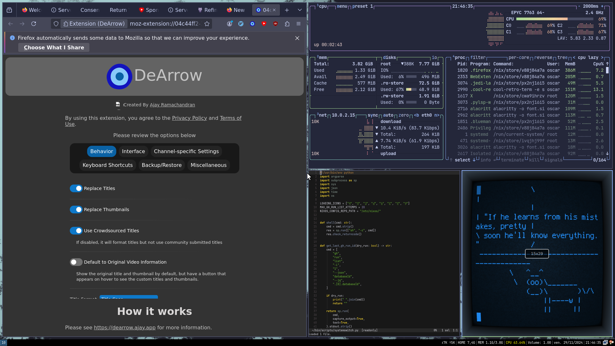
Task: Click zero in btop net panel
Action: tap(404, 115)
